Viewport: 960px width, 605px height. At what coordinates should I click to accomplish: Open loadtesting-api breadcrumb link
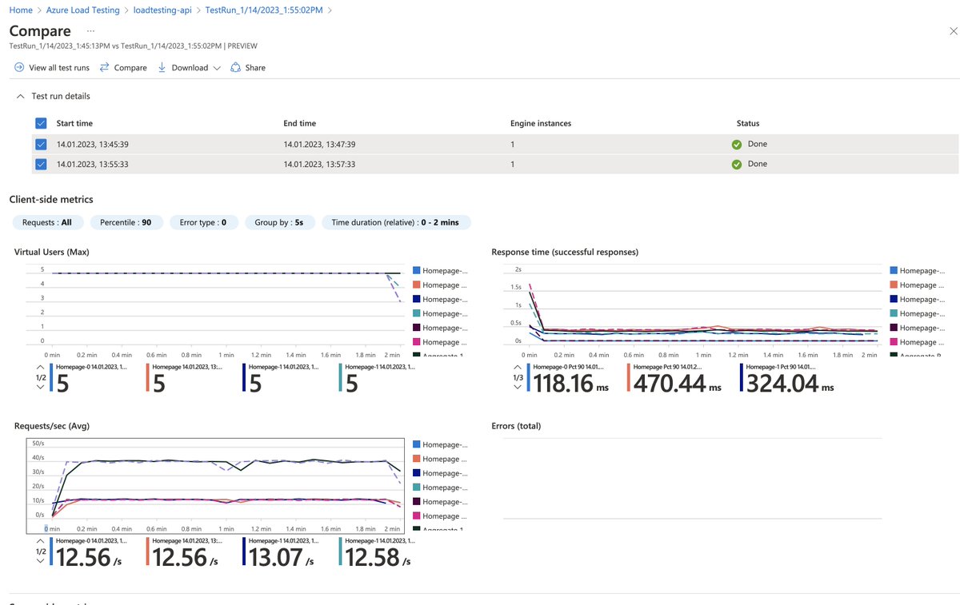pyautogui.click(x=162, y=10)
